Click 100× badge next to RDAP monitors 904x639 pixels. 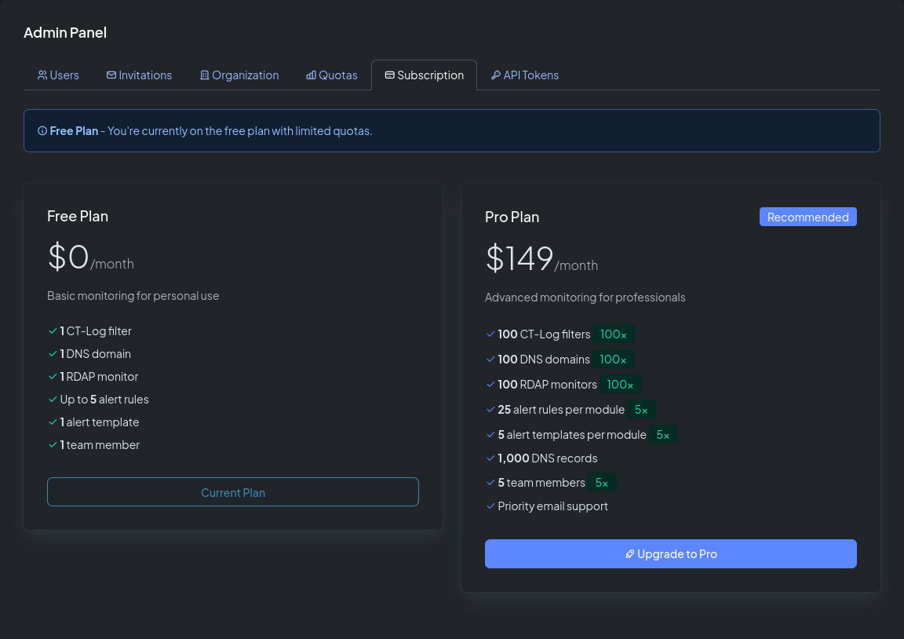(x=620, y=384)
